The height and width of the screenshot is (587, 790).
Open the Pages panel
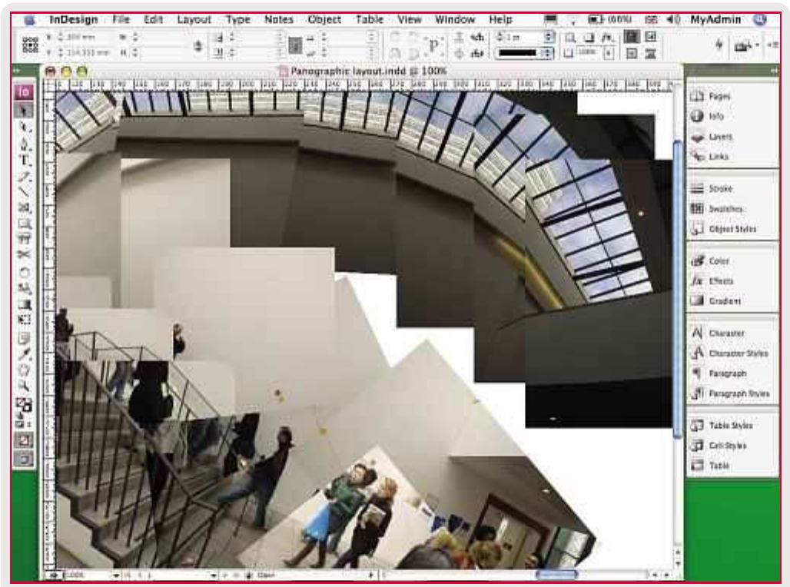(719, 96)
